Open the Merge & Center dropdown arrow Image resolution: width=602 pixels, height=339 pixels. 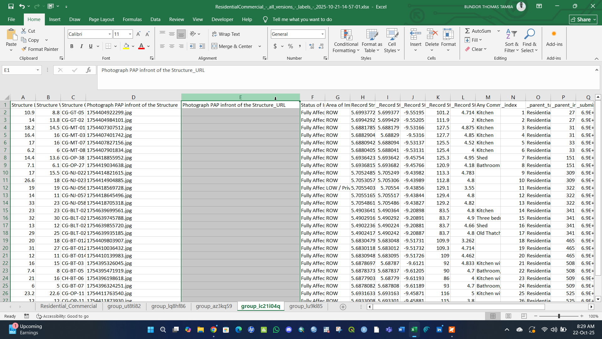(260, 46)
